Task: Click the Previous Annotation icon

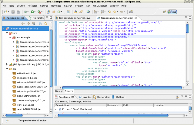Action: pyautogui.click(x=102, y=12)
